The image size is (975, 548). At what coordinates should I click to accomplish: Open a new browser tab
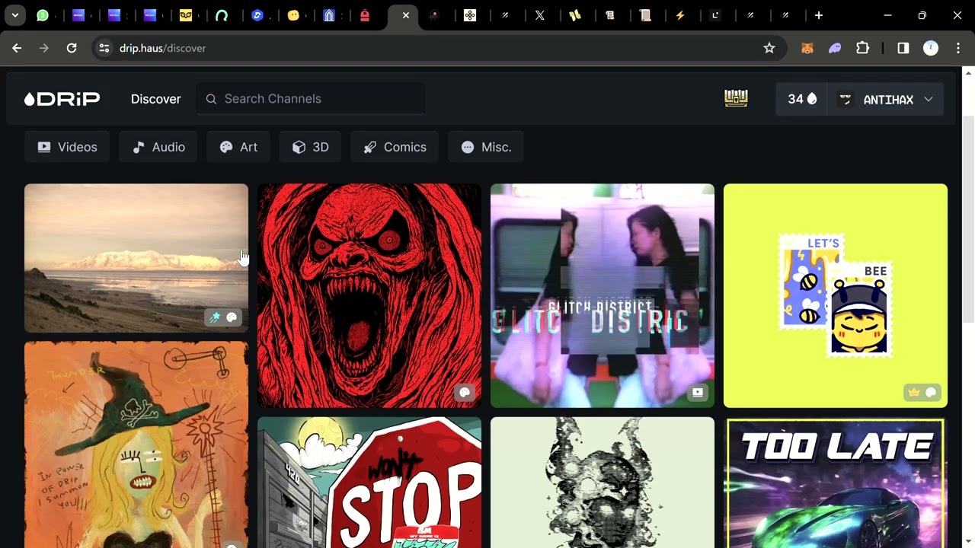[x=819, y=15]
